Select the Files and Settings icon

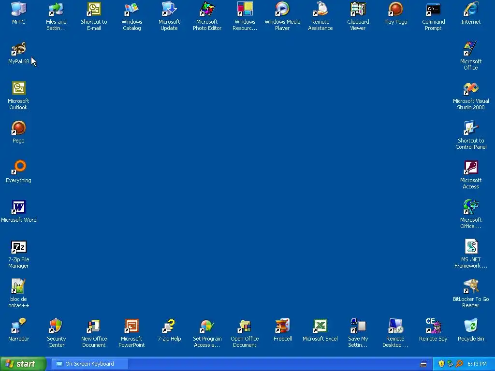tap(56, 9)
